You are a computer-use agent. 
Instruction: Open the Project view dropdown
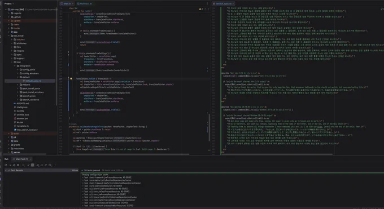[x=9, y=4]
